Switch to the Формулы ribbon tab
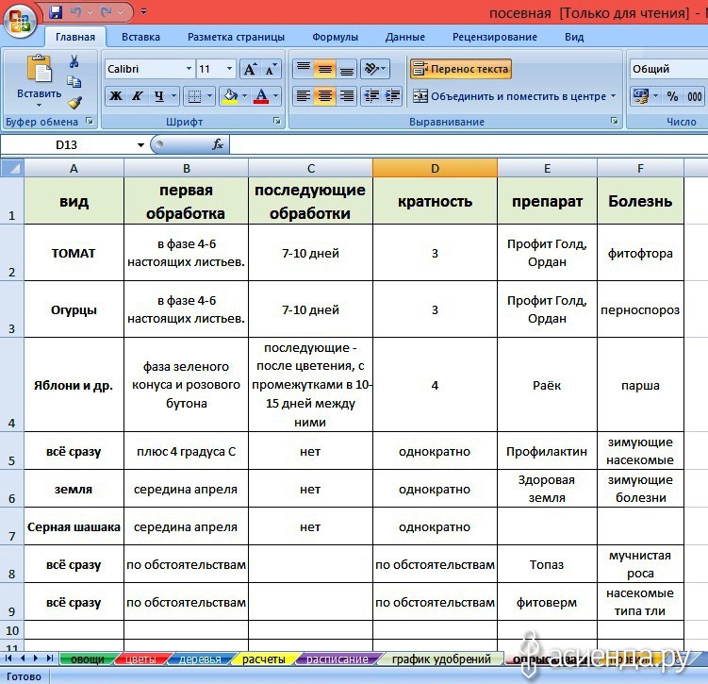Image resolution: width=708 pixels, height=684 pixels. [x=335, y=37]
